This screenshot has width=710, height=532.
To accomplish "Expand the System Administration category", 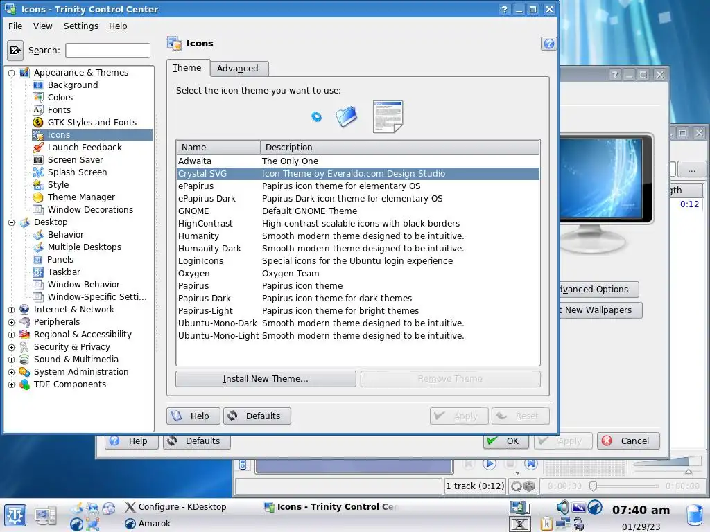I will pyautogui.click(x=11, y=372).
